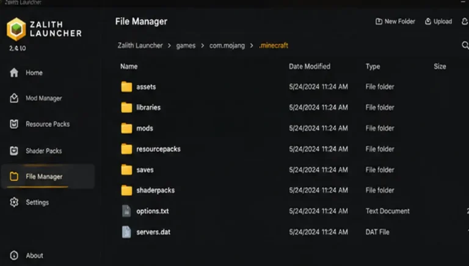Click the Upload icon
469x266 pixels.
pos(428,21)
